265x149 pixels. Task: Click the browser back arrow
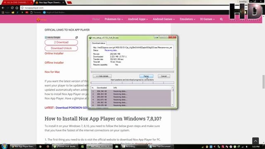pyautogui.click(x=3, y=8)
